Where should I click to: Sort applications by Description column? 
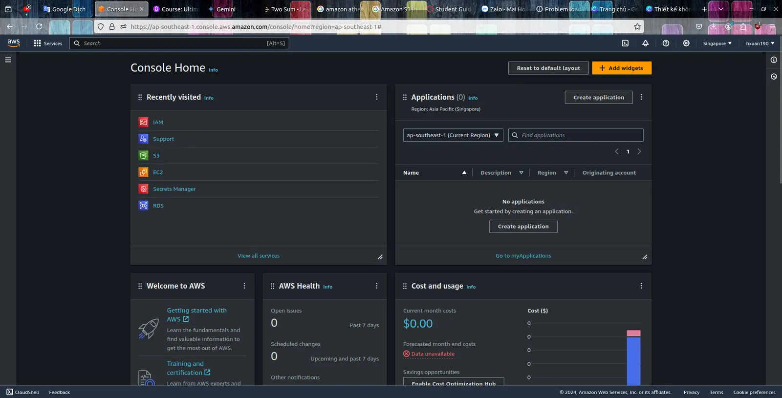[x=501, y=173]
